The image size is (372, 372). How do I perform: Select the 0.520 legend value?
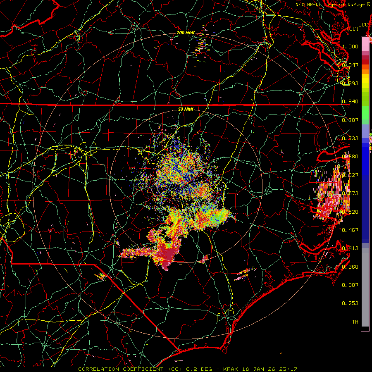tap(350, 212)
